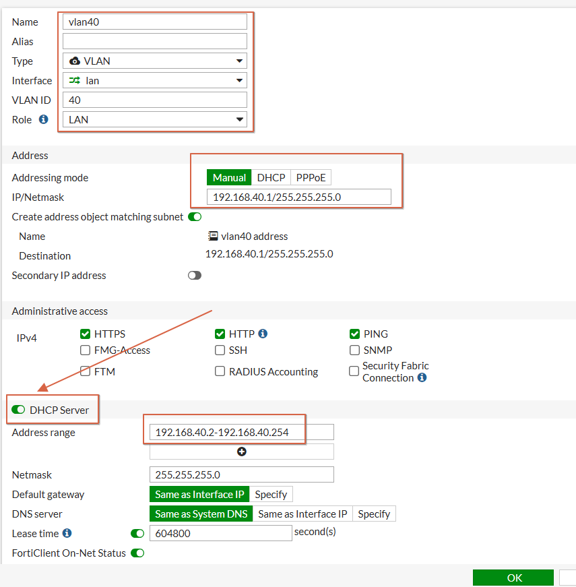Select Specify for DNS server

374,514
